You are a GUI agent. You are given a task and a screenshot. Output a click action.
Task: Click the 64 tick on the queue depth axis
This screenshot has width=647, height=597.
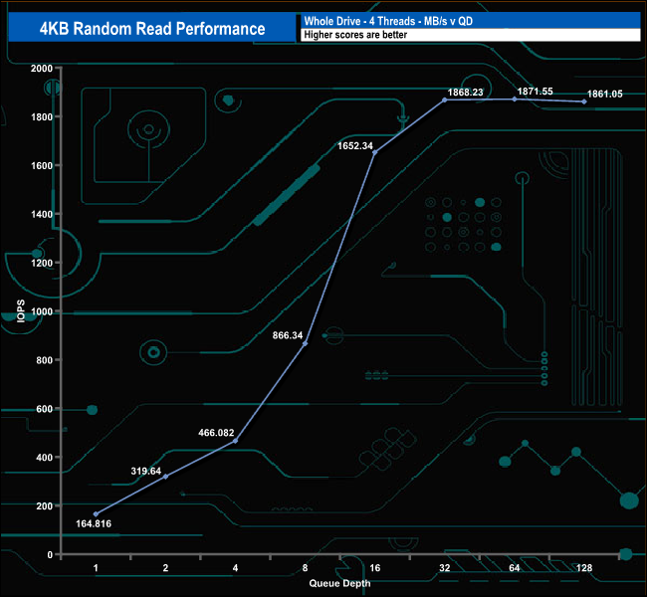(x=515, y=568)
